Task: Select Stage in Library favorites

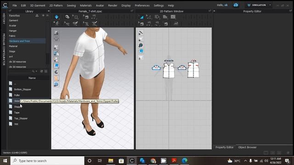Action: pos(12,51)
